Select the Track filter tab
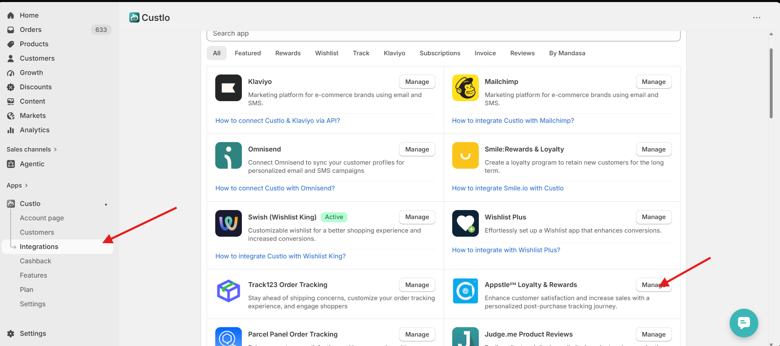The height and width of the screenshot is (346, 780). pyautogui.click(x=361, y=53)
